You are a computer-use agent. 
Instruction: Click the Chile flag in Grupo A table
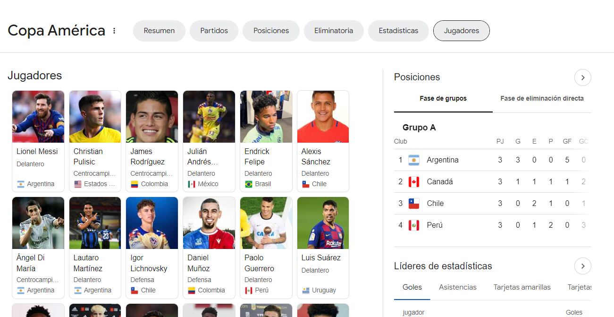414,204
